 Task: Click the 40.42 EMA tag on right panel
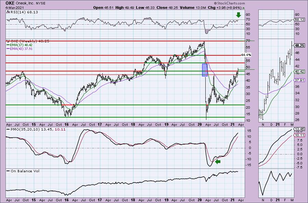coord(300,72)
